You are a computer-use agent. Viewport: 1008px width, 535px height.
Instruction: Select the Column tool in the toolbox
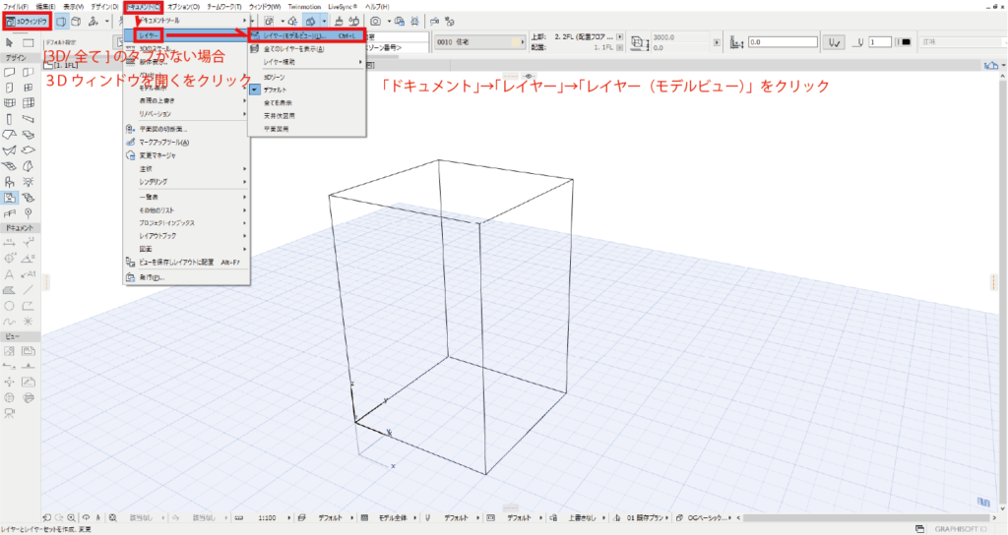10,119
